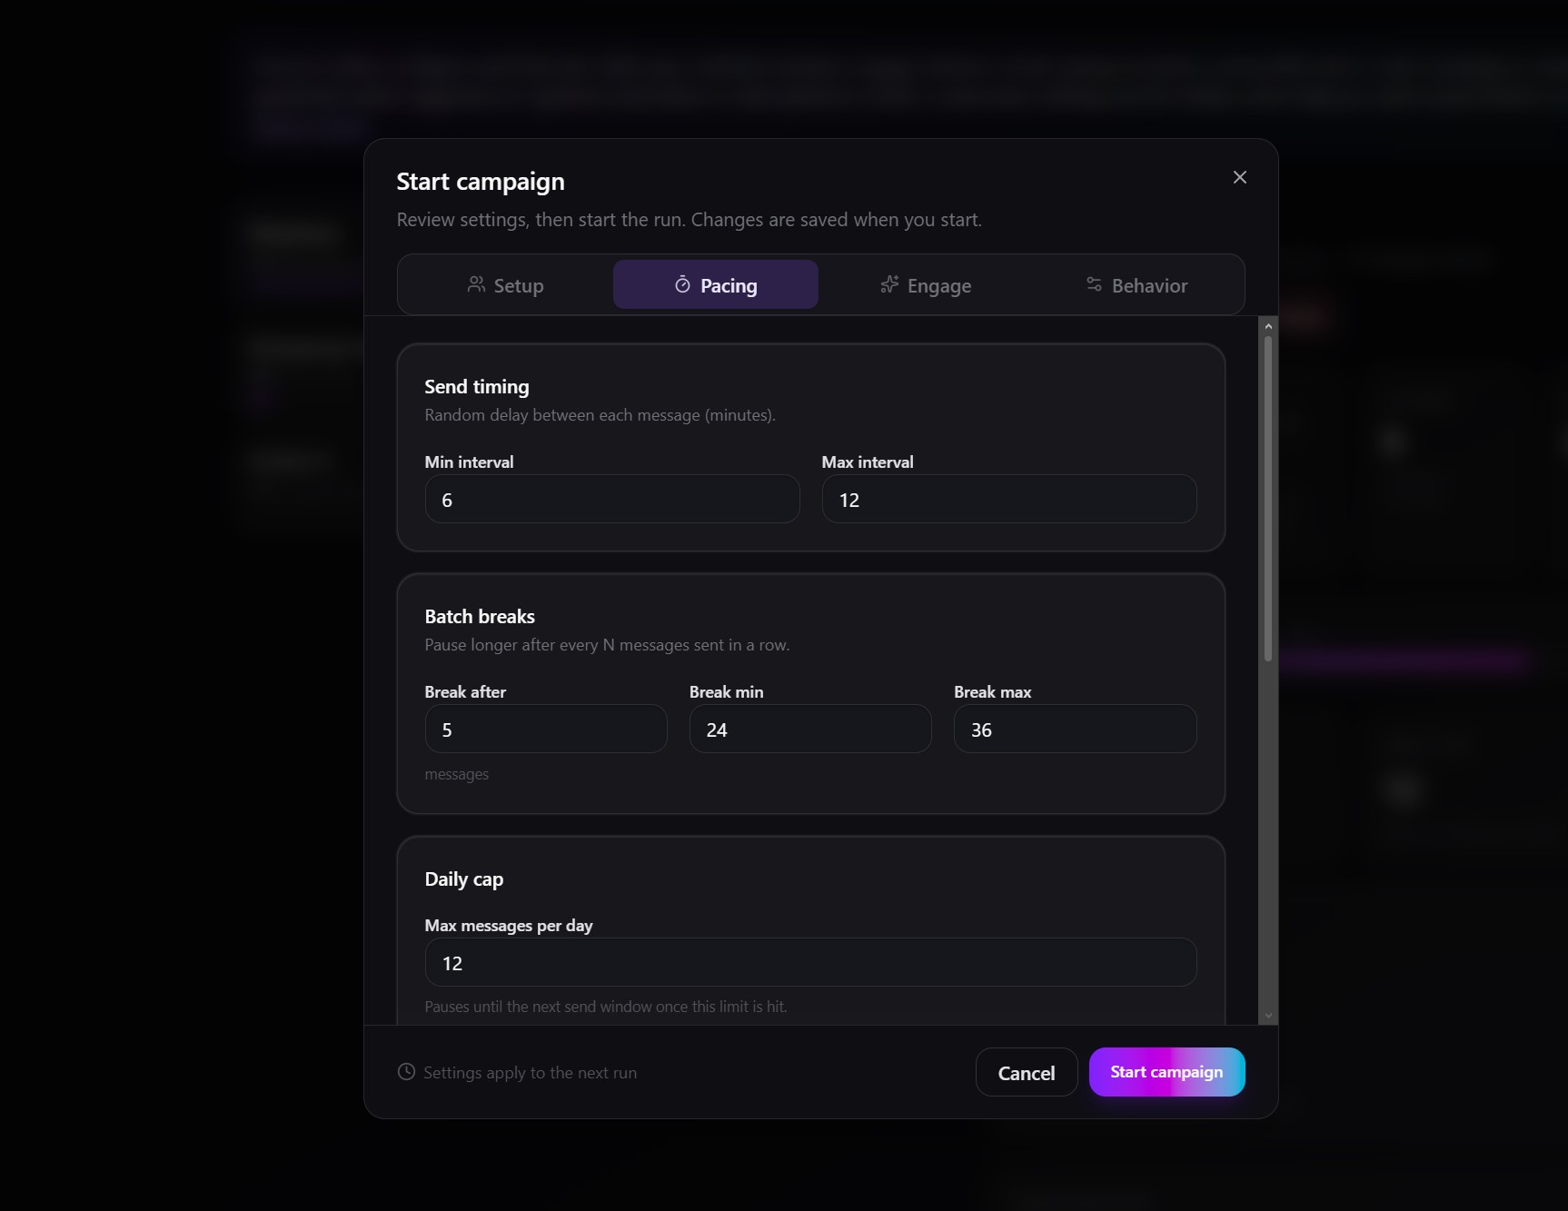Click the scrollbar up arrow
This screenshot has height=1211, width=1568.
(1268, 326)
